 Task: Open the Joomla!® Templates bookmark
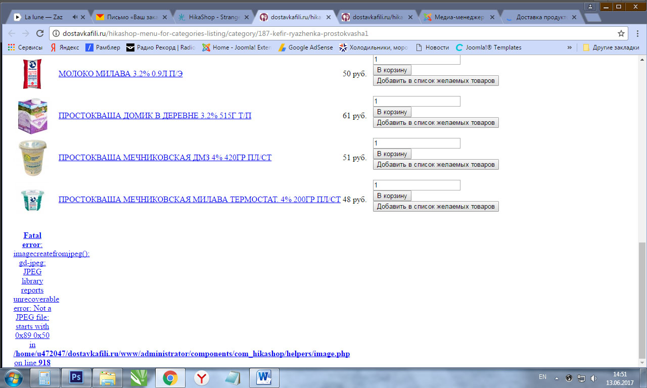pyautogui.click(x=489, y=47)
